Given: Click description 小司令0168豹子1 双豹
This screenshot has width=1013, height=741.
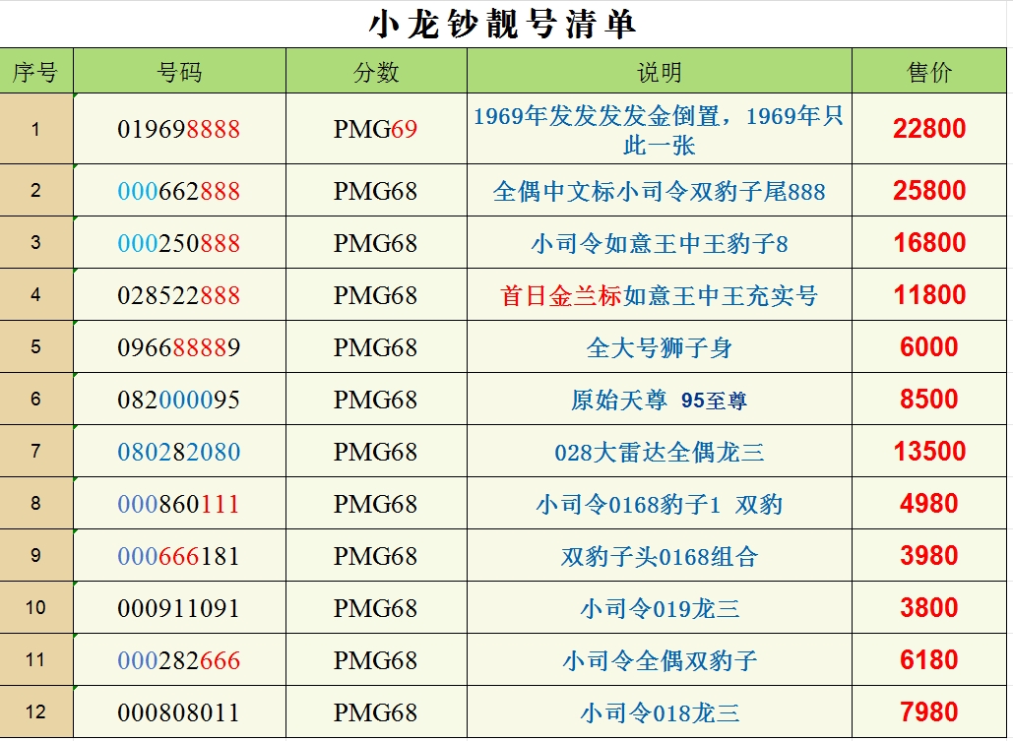Looking at the screenshot, I should pos(659,504).
